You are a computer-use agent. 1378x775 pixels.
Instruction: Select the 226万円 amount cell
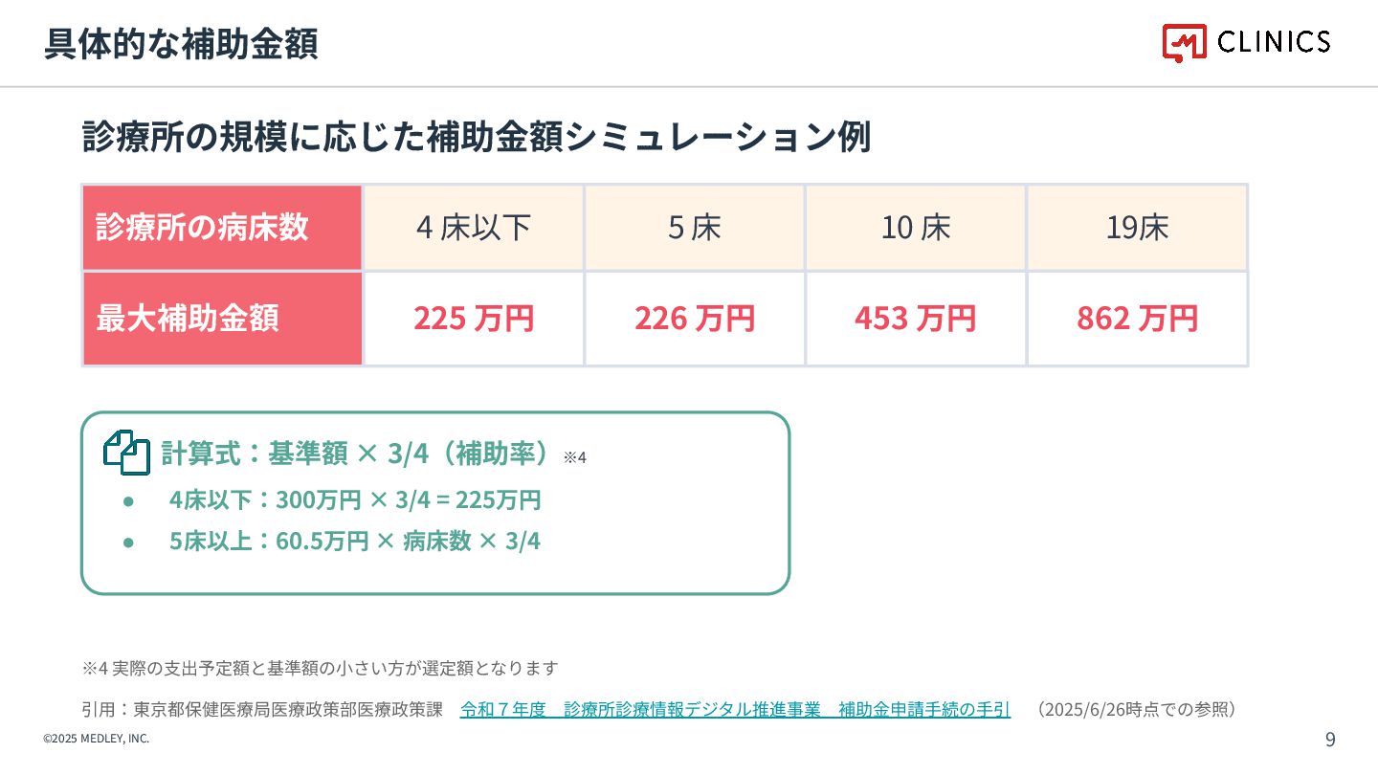point(695,319)
